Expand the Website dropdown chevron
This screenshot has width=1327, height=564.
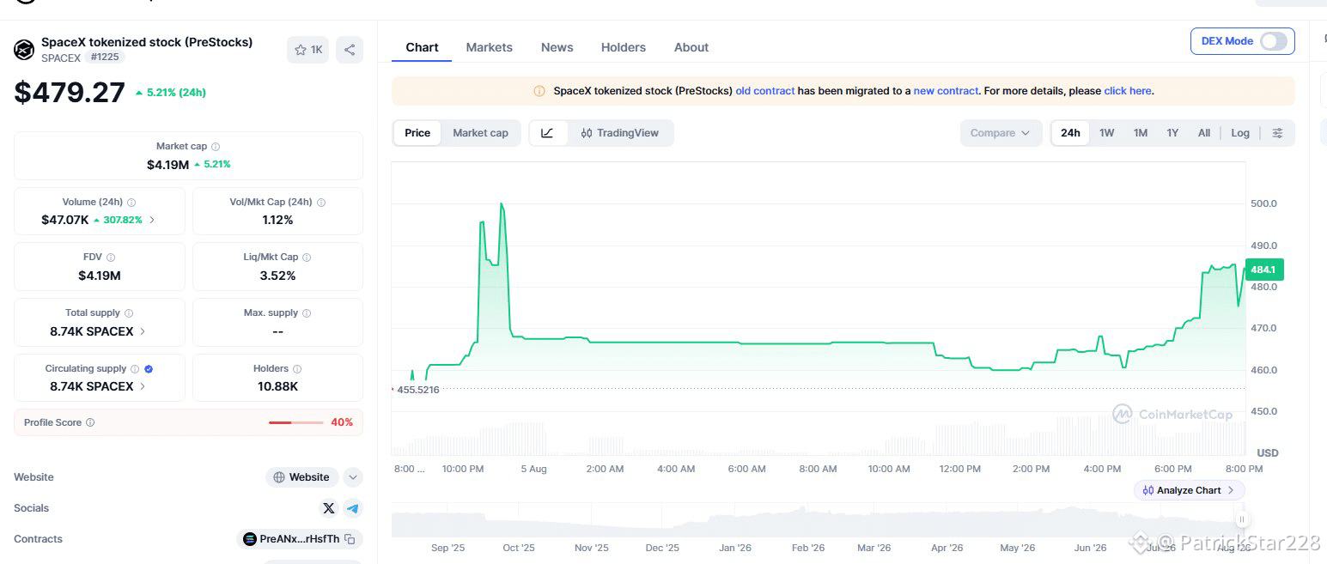(353, 477)
